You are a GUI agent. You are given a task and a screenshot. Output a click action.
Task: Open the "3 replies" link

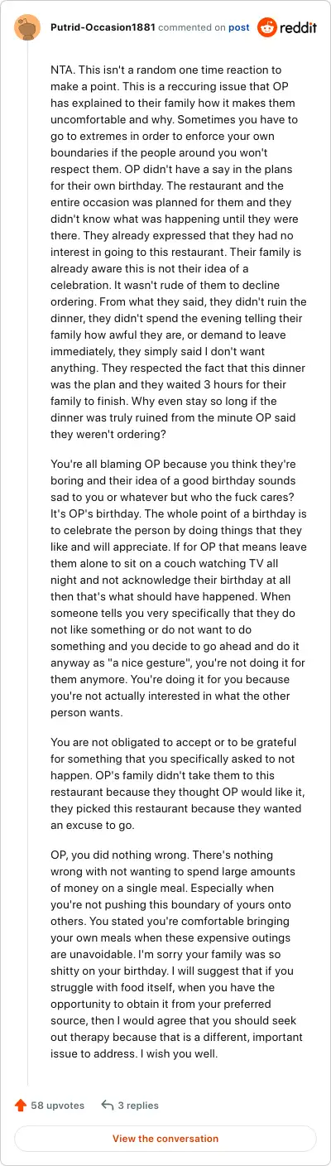tap(138, 1105)
